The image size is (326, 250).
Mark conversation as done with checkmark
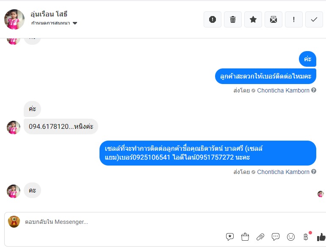coord(314,19)
